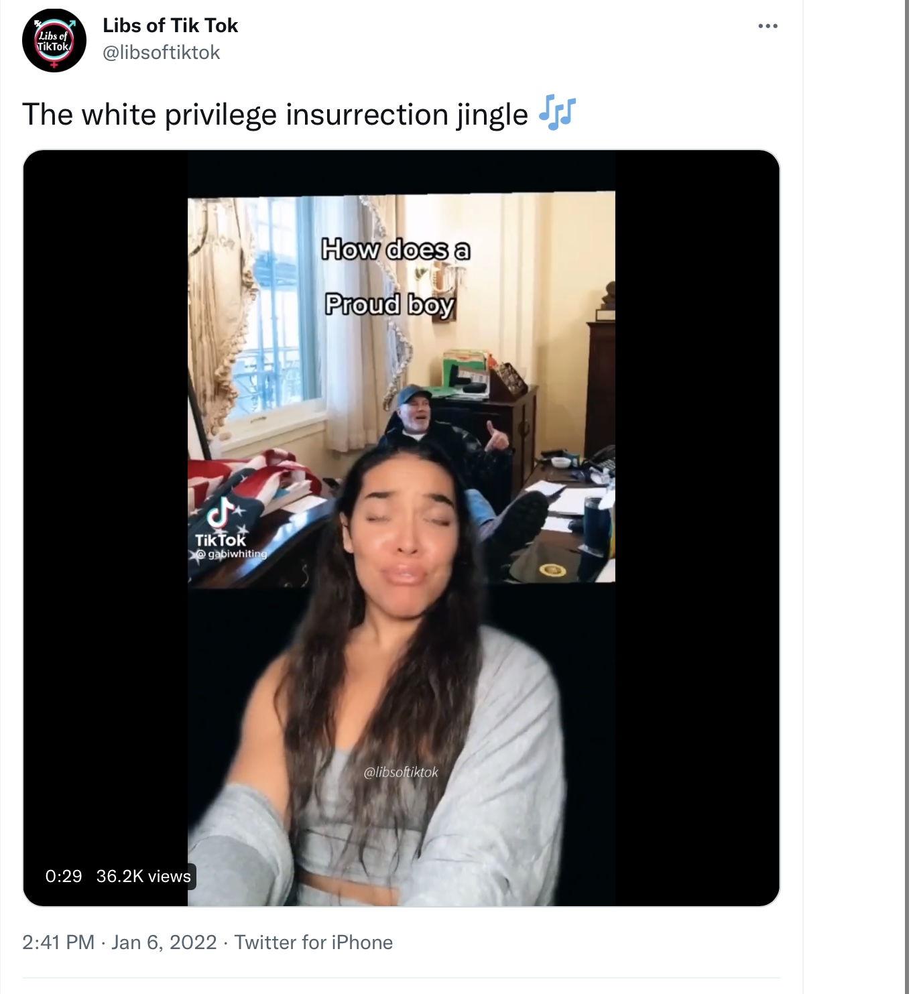Viewport: 913px width, 994px height.
Task: Play the embedded tweet video
Action: [402, 528]
